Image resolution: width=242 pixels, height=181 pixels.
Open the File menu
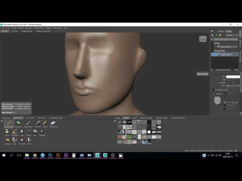(x=3, y=28)
